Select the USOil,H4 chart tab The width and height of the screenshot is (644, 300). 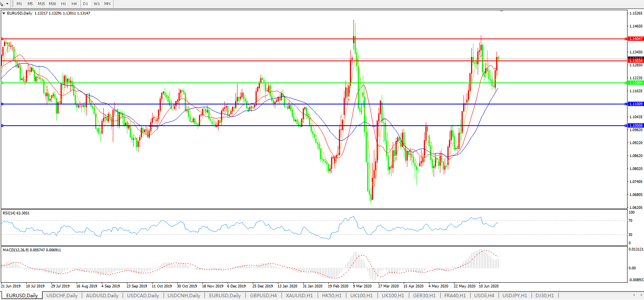click(484, 295)
